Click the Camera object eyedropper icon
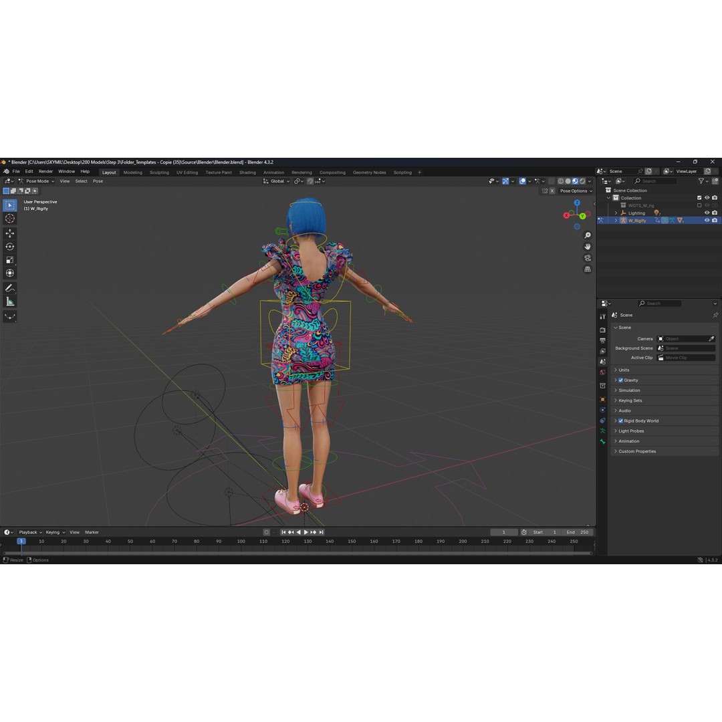The image size is (722, 722). click(711, 338)
